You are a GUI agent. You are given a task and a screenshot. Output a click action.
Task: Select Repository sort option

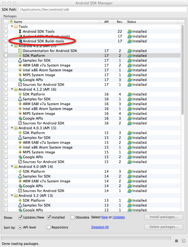coord(48,227)
